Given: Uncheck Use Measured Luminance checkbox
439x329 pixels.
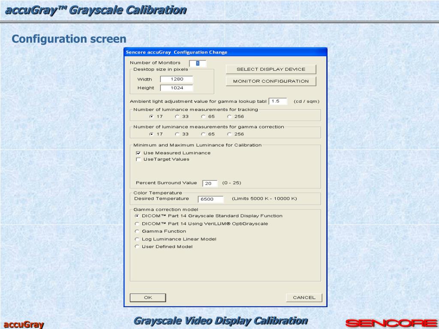Looking at the screenshot, I should [x=138, y=153].
